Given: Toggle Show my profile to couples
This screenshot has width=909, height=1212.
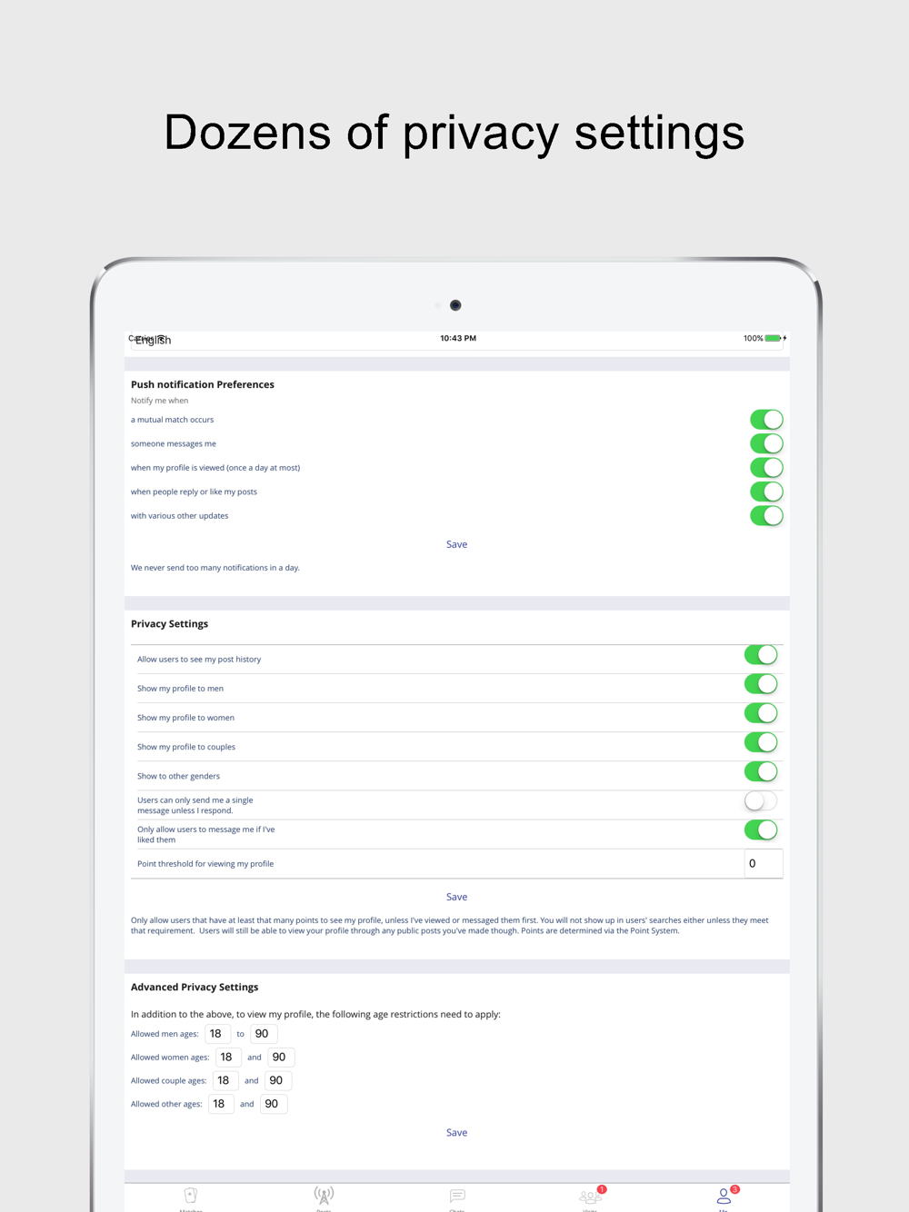Looking at the screenshot, I should pyautogui.click(x=761, y=742).
